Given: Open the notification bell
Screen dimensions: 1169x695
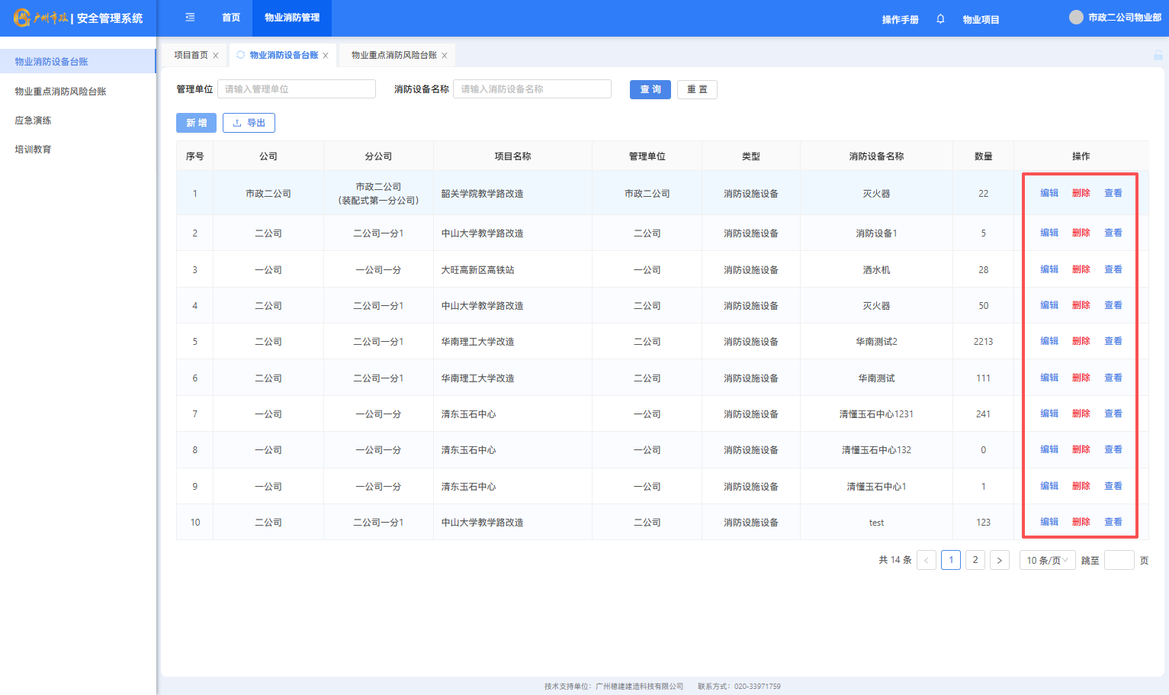Looking at the screenshot, I should [x=940, y=19].
